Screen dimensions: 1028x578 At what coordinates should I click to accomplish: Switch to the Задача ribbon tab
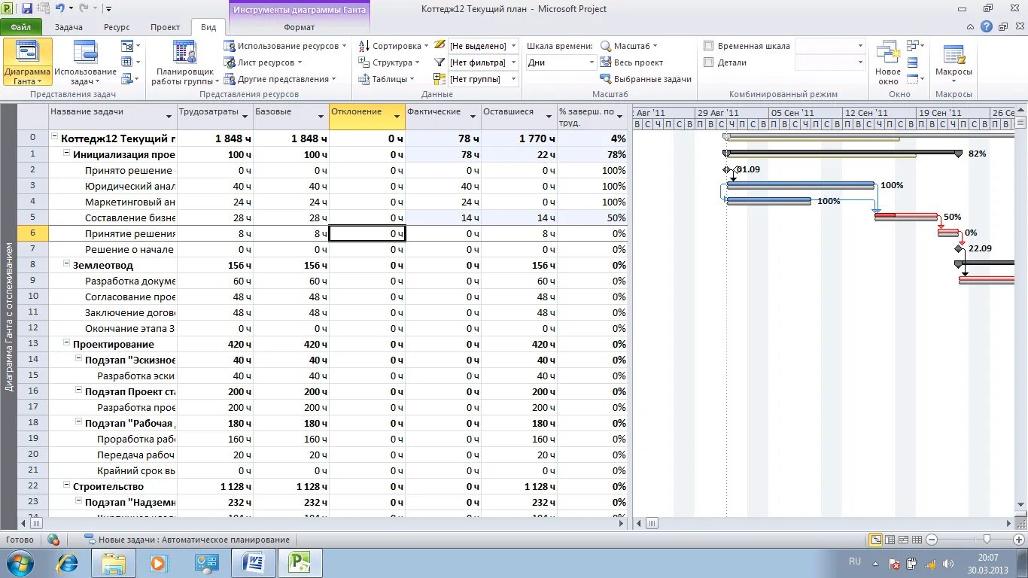coord(68,27)
